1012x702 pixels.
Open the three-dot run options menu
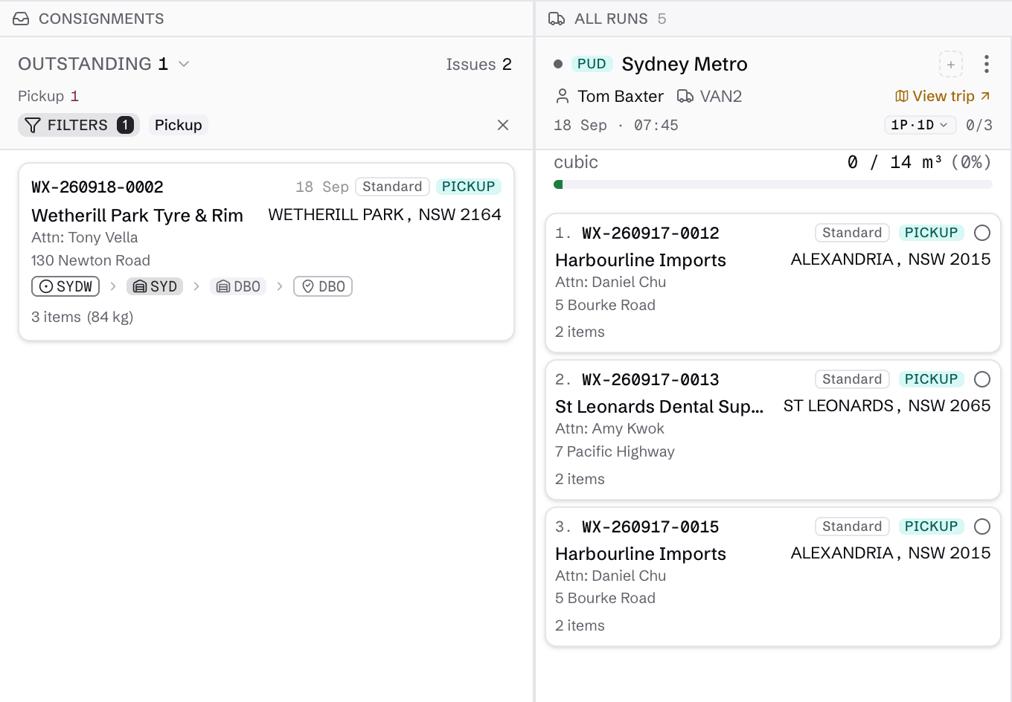point(987,64)
